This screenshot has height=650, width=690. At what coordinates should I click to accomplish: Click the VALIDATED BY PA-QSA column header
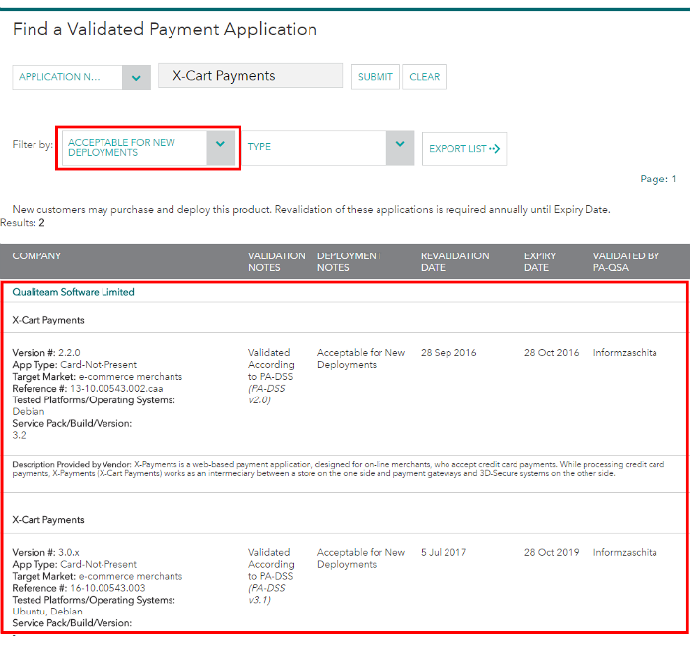(x=626, y=261)
